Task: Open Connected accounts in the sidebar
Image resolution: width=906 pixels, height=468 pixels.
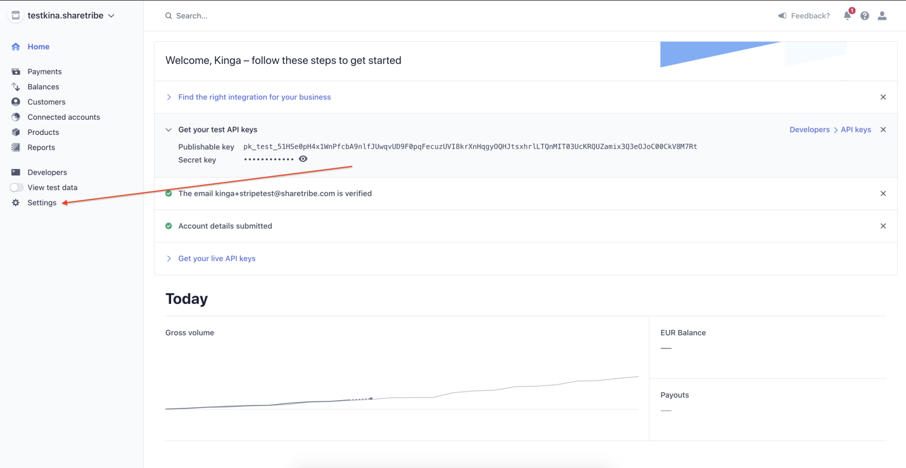Action: pyautogui.click(x=63, y=117)
